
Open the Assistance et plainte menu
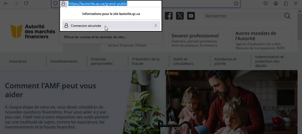[225, 61]
